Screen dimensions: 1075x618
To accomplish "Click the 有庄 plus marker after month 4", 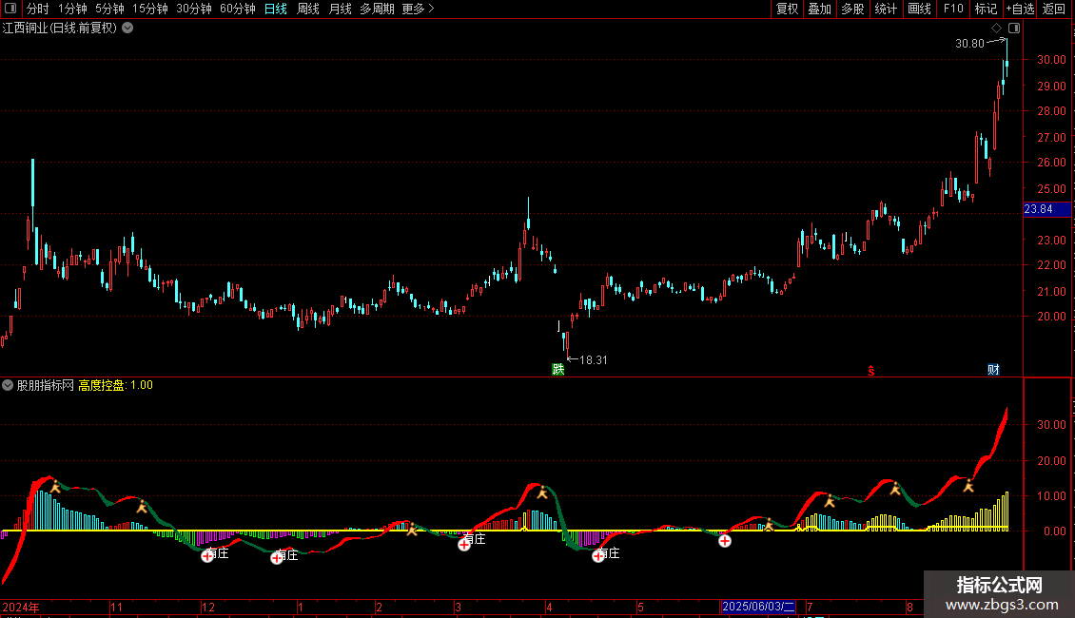I will point(598,555).
